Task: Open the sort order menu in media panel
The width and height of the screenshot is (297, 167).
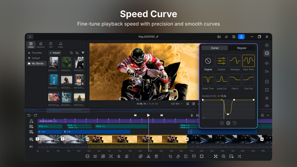Action: [77, 53]
